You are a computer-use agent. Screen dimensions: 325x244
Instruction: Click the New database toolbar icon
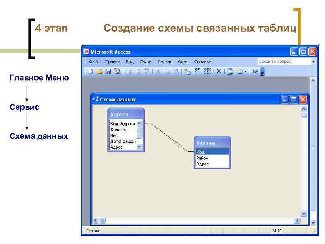pos(91,71)
